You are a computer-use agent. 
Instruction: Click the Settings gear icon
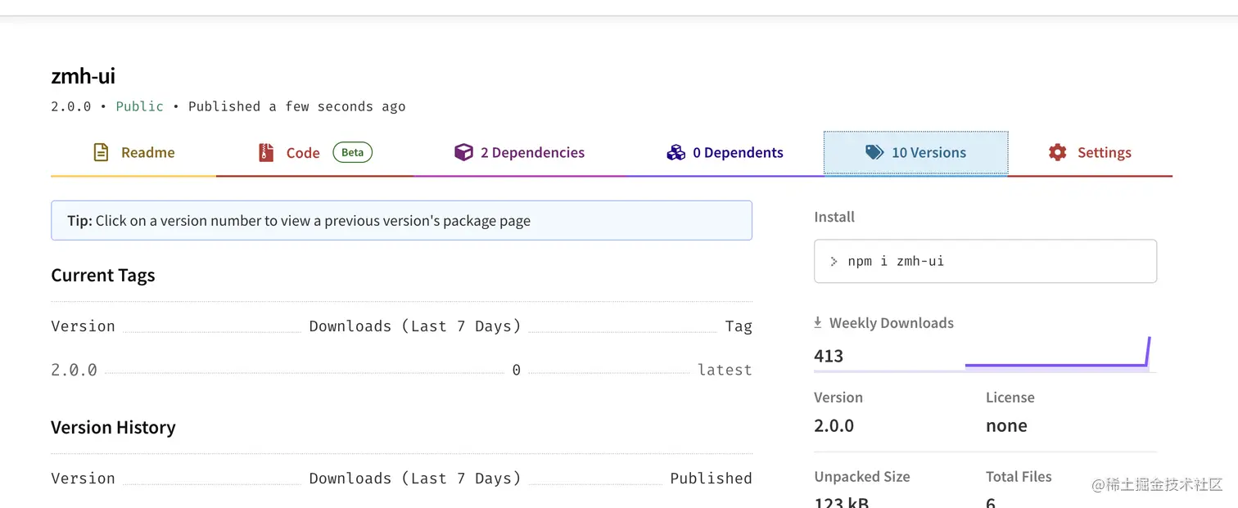(1058, 152)
